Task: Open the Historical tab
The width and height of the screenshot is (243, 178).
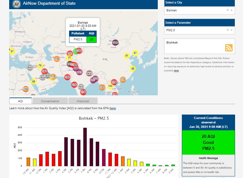Action: pyautogui.click(x=83, y=101)
